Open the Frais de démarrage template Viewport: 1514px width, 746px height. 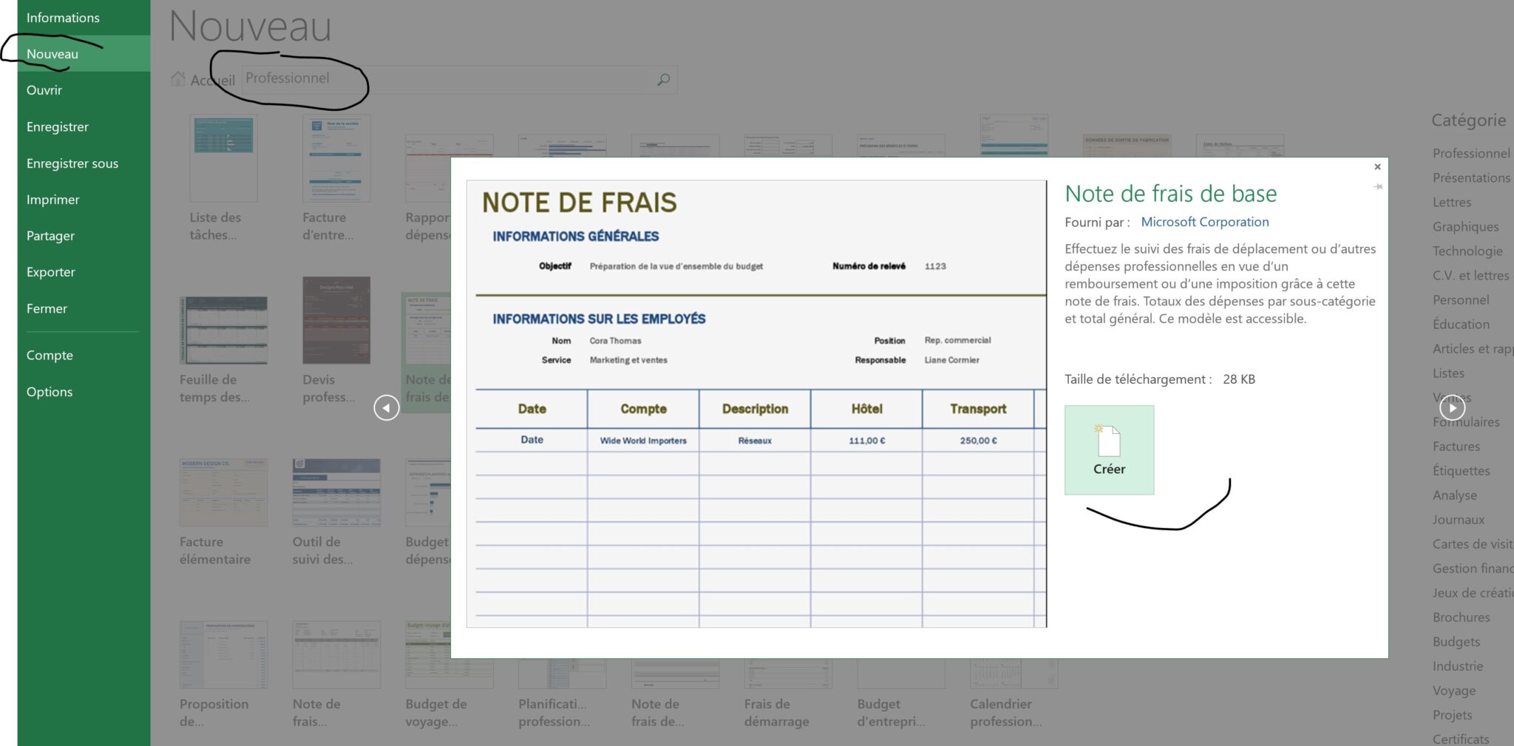787,670
